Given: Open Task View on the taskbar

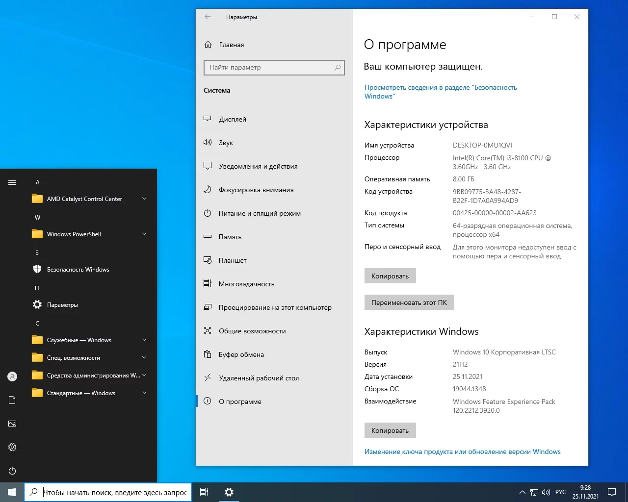Looking at the screenshot, I should click(204, 492).
